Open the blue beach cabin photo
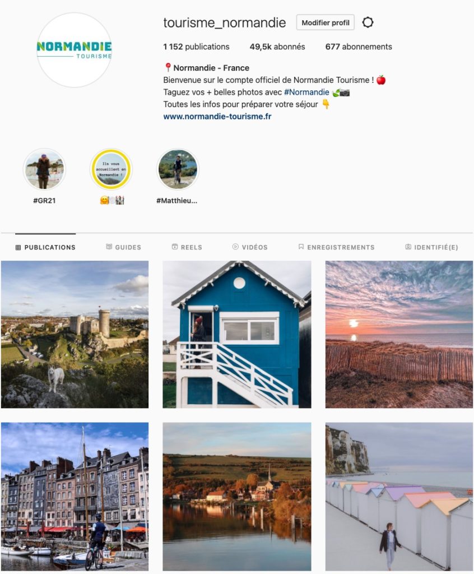The image size is (474, 574). (x=237, y=334)
